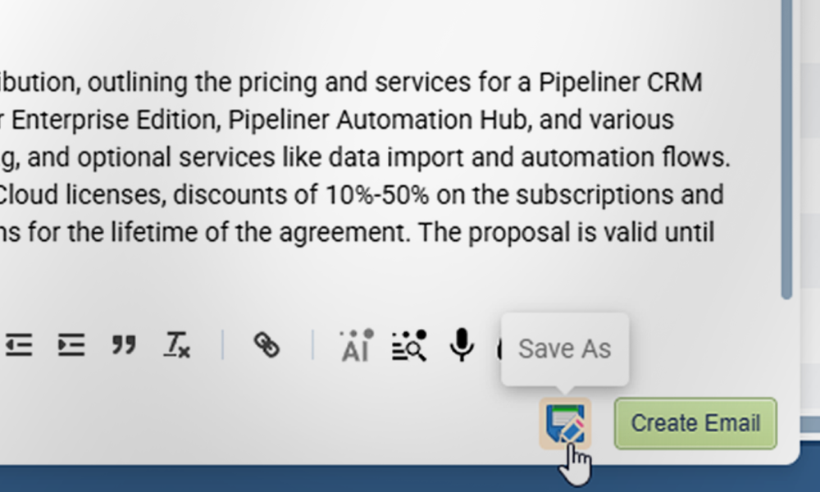Click the vertical scrollbar of the text panel
Screen dimensions: 820x492
787,148
